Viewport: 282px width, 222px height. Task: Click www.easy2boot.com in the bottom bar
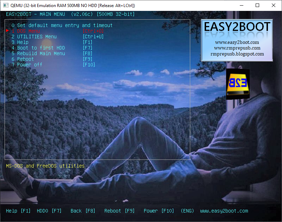pos(224,211)
